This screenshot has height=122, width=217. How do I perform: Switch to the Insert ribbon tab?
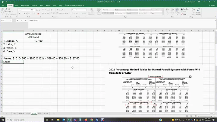click(x=17, y=6)
